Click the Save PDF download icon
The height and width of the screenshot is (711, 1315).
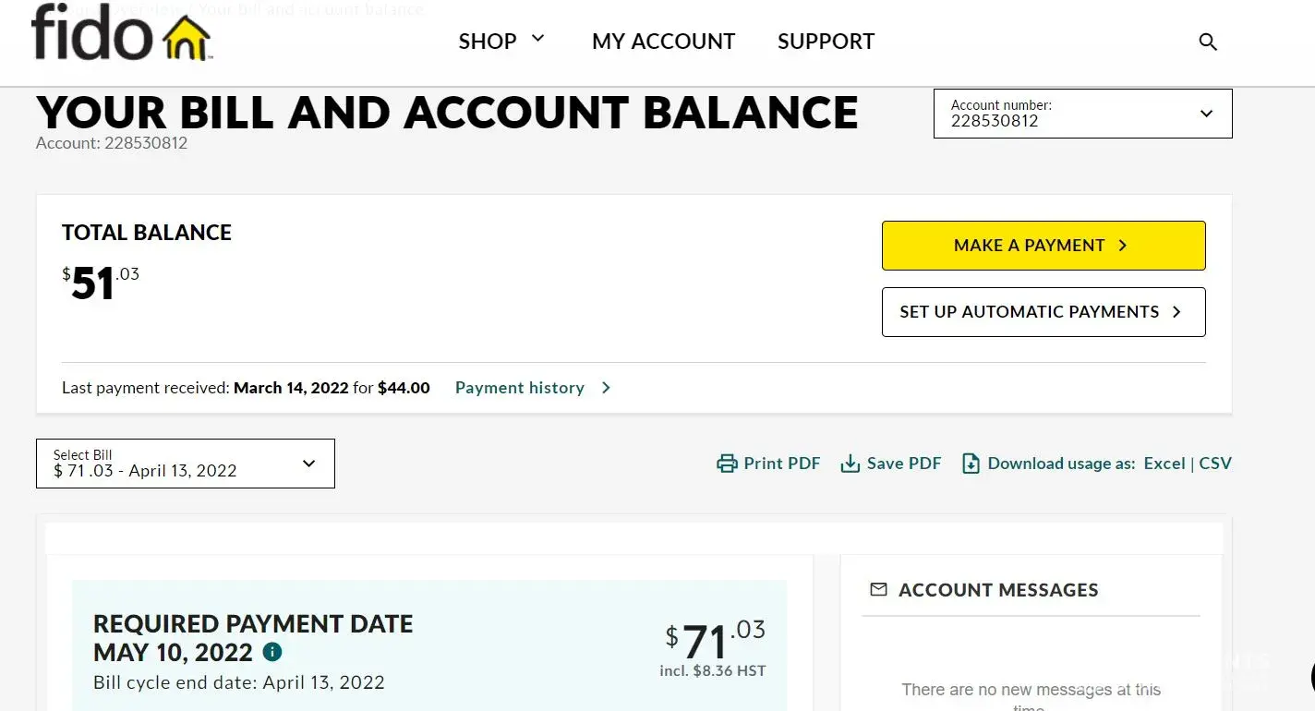tap(850, 464)
